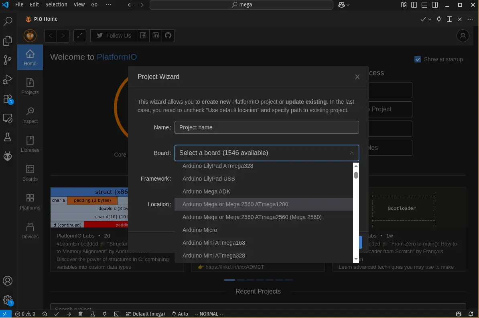Close the Project Wizard dialog
This screenshot has width=479, height=318.
click(x=357, y=77)
